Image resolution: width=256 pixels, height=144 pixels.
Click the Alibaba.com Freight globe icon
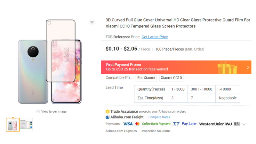pyautogui.click(x=108, y=117)
